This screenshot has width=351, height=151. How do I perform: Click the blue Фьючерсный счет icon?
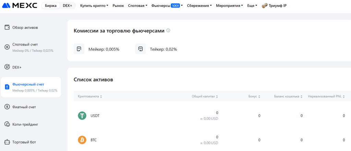click(x=7, y=87)
